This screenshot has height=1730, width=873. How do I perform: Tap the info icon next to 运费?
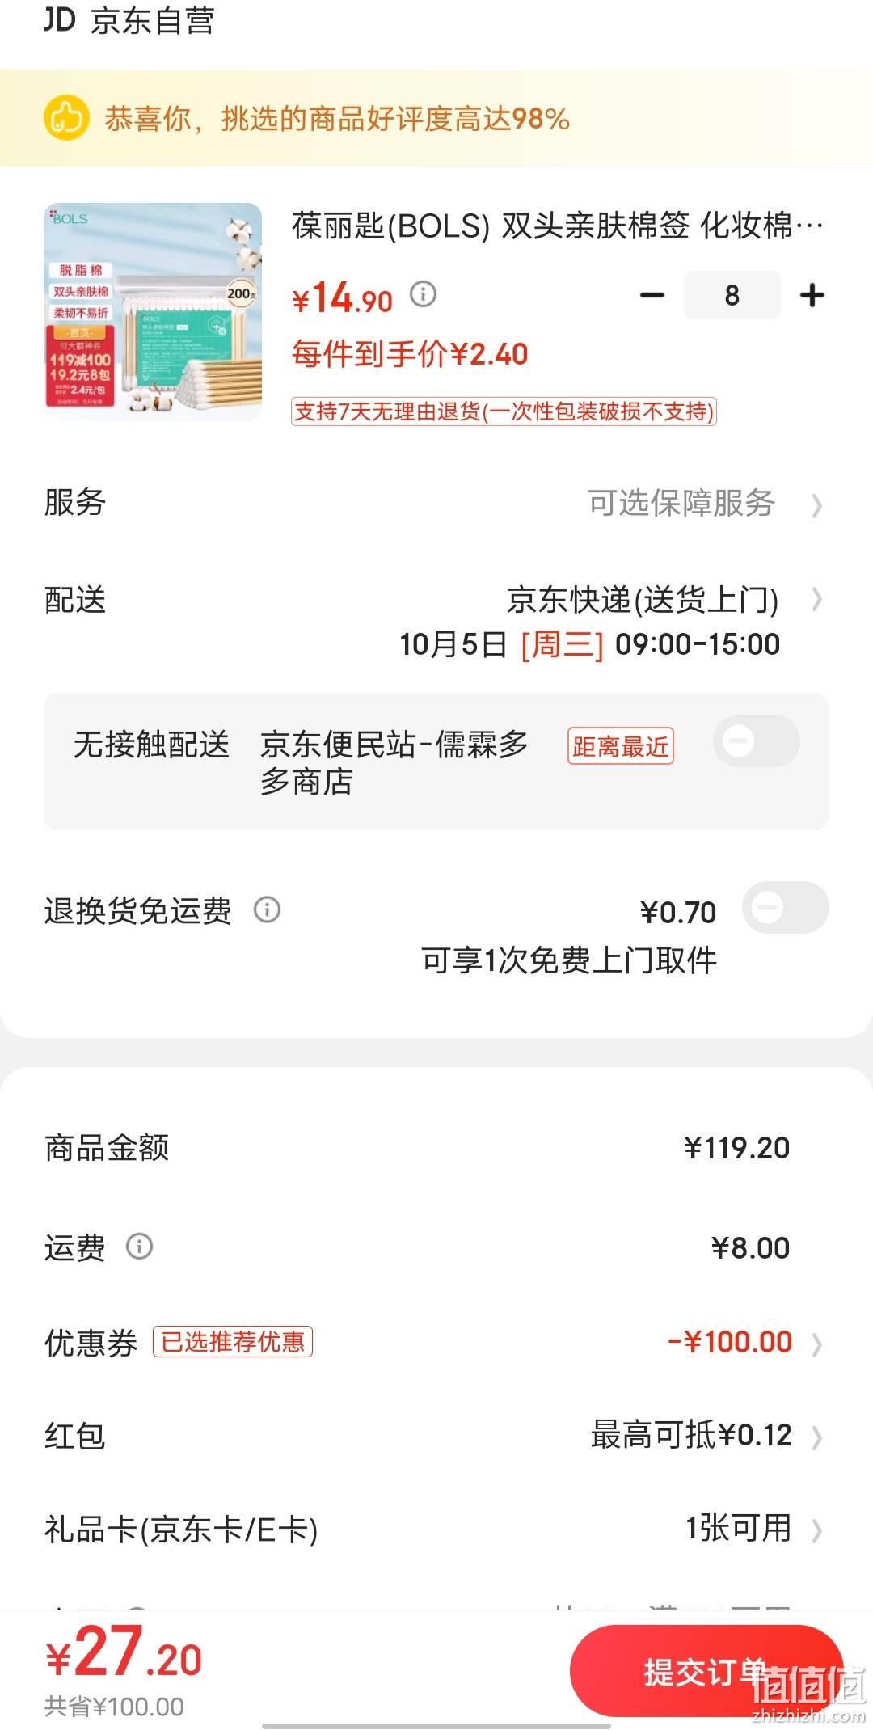(x=139, y=1247)
